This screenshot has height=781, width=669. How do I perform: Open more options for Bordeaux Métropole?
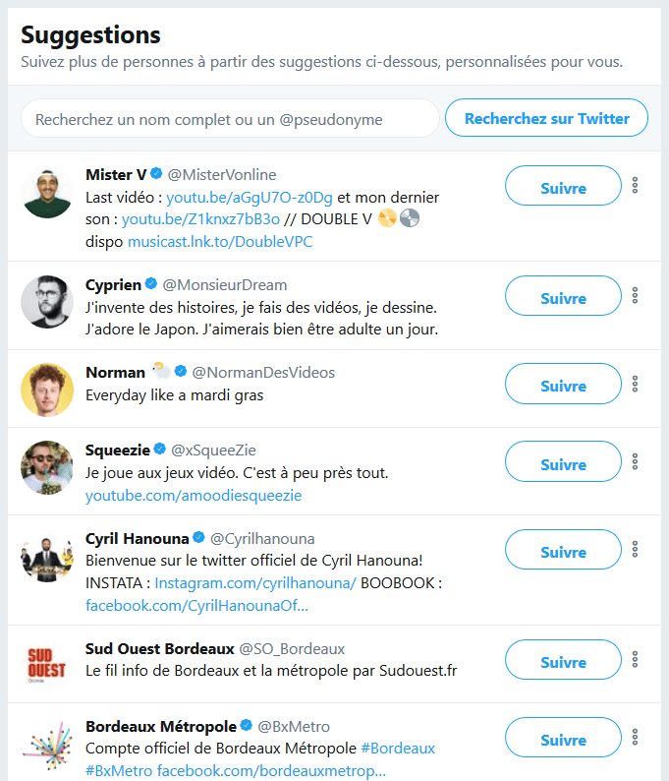click(x=636, y=737)
